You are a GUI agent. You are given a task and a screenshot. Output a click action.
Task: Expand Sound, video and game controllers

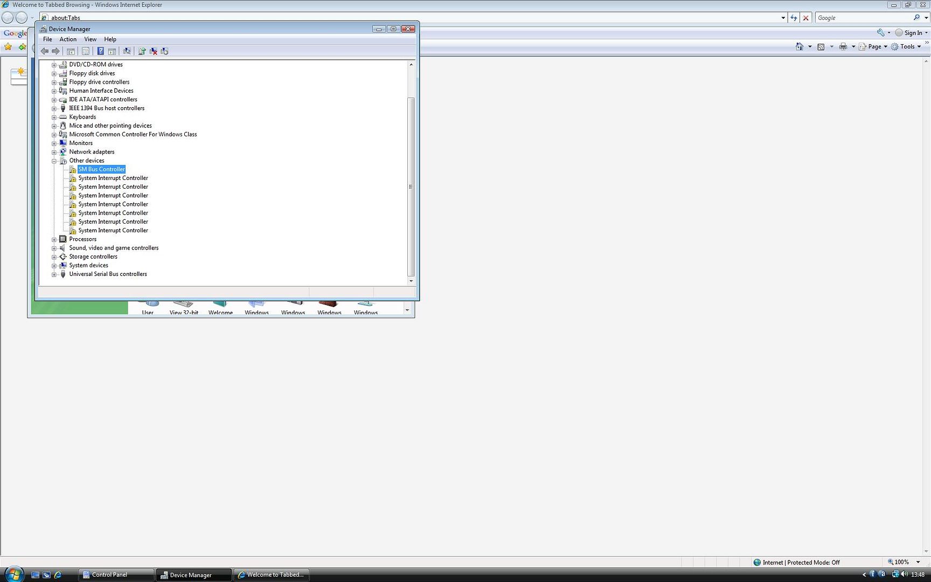pos(54,248)
